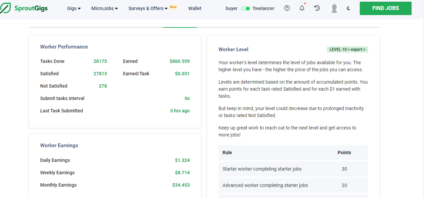Click the LEVEL 10 expert badge
The width and height of the screenshot is (424, 198).
(347, 50)
